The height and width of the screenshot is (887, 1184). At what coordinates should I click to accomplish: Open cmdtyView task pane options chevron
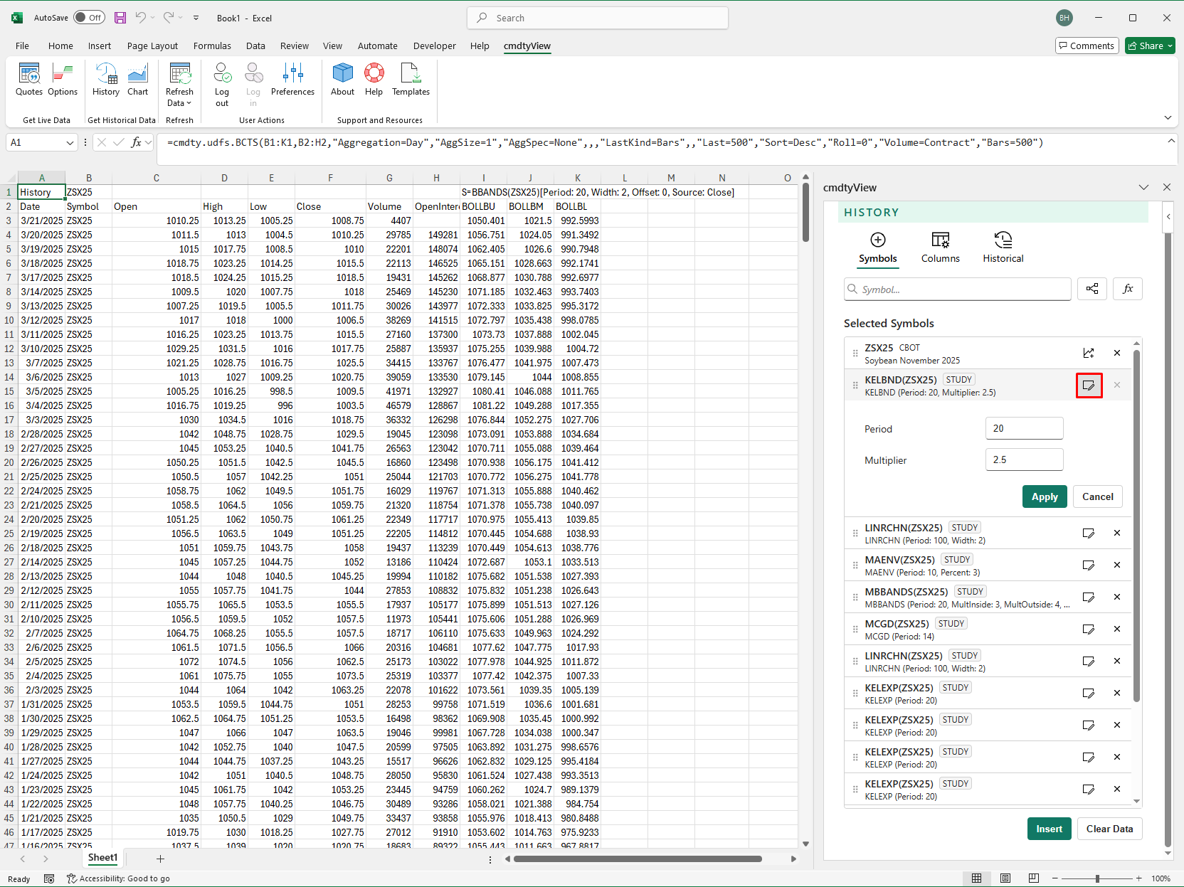coord(1143,187)
